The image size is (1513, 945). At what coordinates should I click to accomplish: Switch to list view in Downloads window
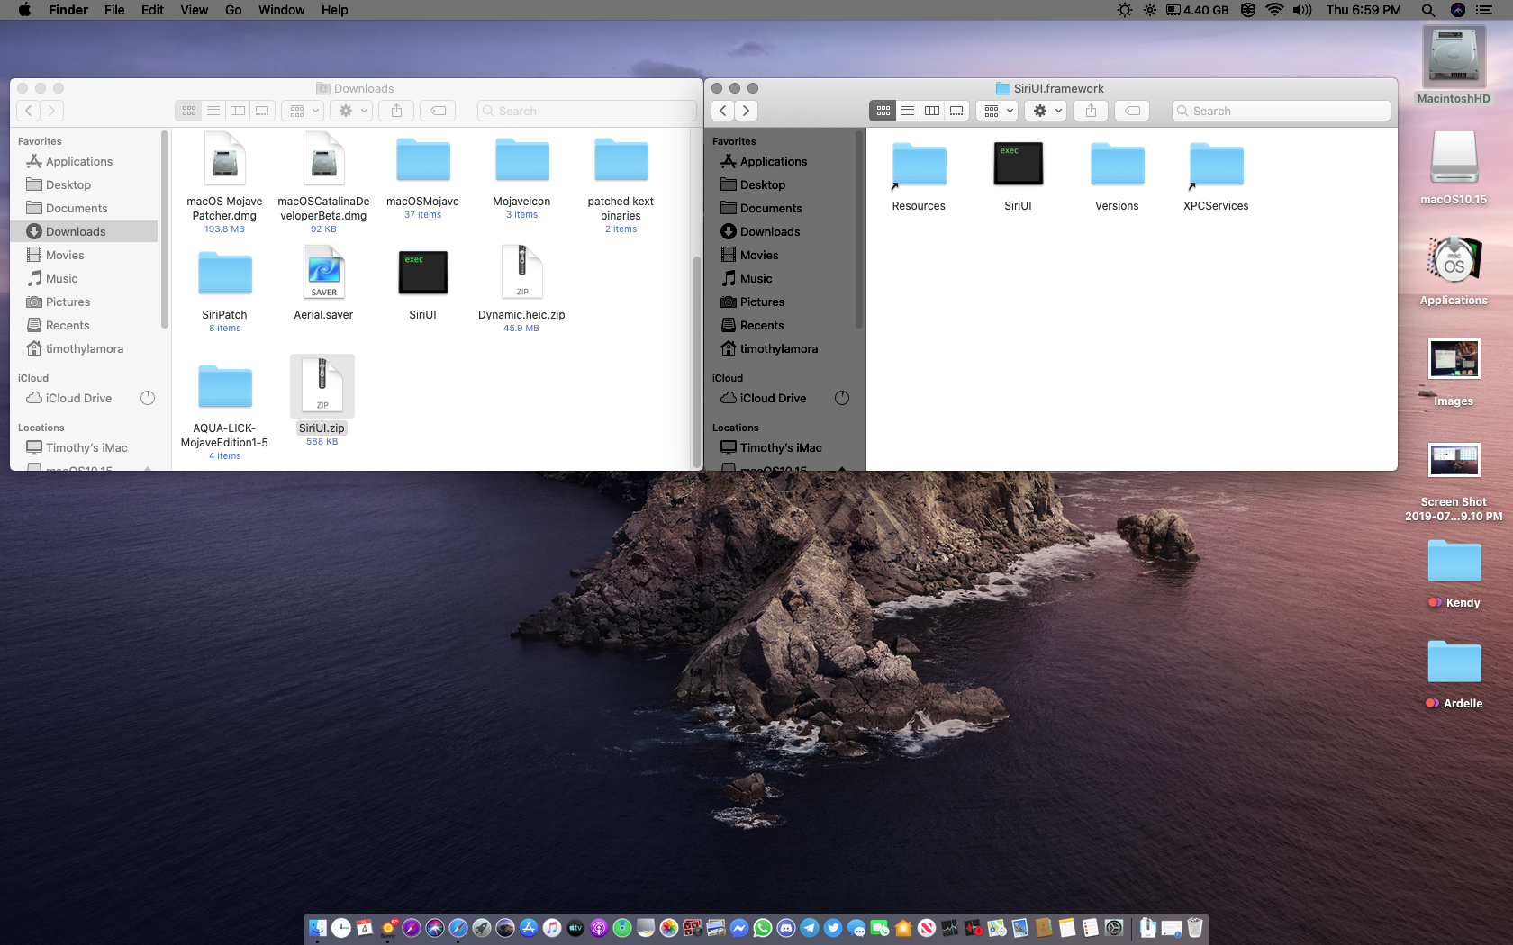(x=213, y=111)
